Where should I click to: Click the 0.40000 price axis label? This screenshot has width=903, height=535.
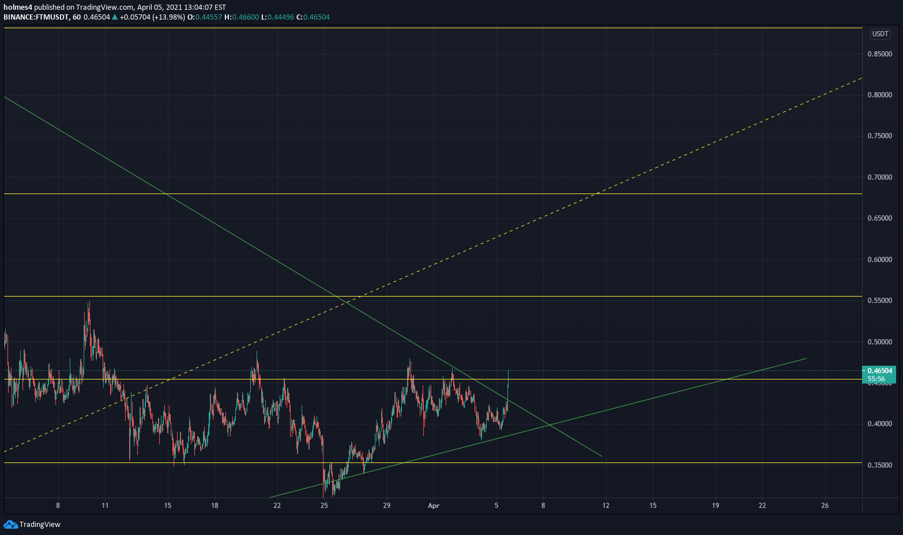tap(879, 424)
